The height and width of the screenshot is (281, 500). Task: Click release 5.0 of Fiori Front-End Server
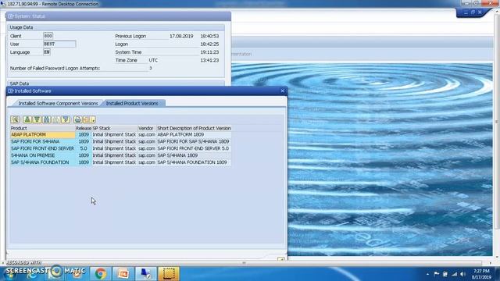(x=84, y=148)
